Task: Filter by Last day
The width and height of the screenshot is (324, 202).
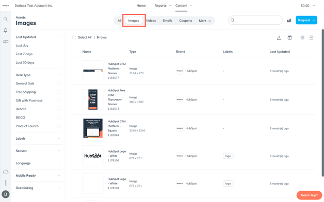Action: click(x=22, y=45)
